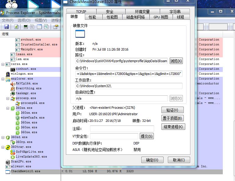Select the Everything.exe search icon
This screenshot has height=181, width=235.
(13, 89)
